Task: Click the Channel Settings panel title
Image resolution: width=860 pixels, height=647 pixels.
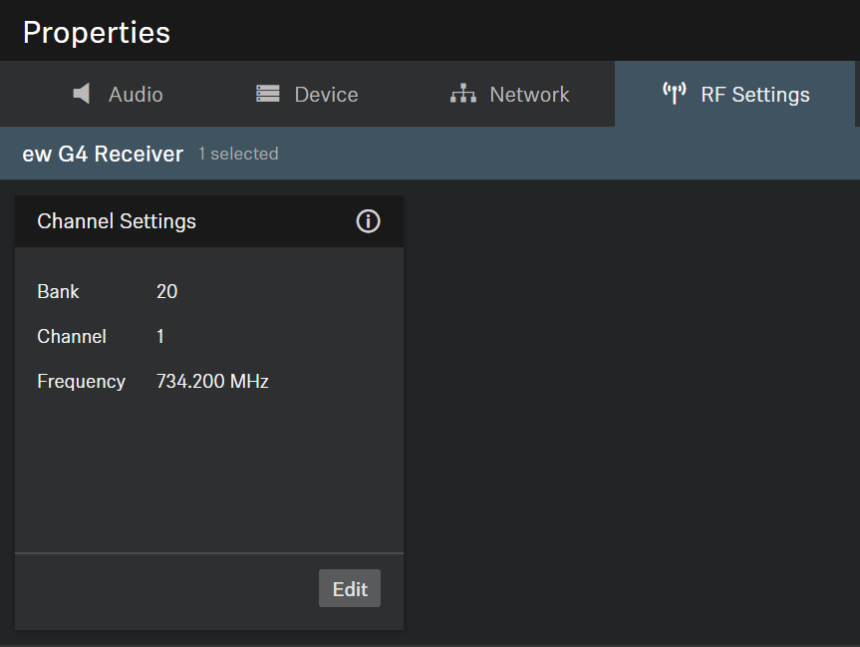Action: pos(117,221)
